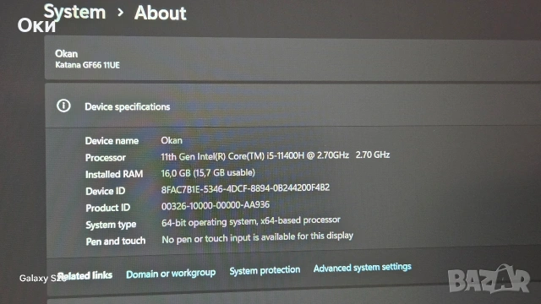The height and width of the screenshot is (304, 541).
Task: Select the Device ID value string
Action: click(x=245, y=189)
